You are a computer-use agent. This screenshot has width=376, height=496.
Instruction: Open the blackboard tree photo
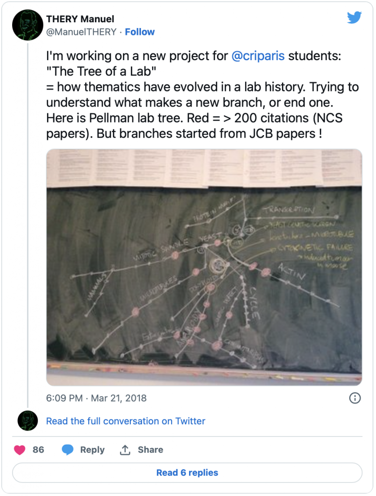point(204,267)
